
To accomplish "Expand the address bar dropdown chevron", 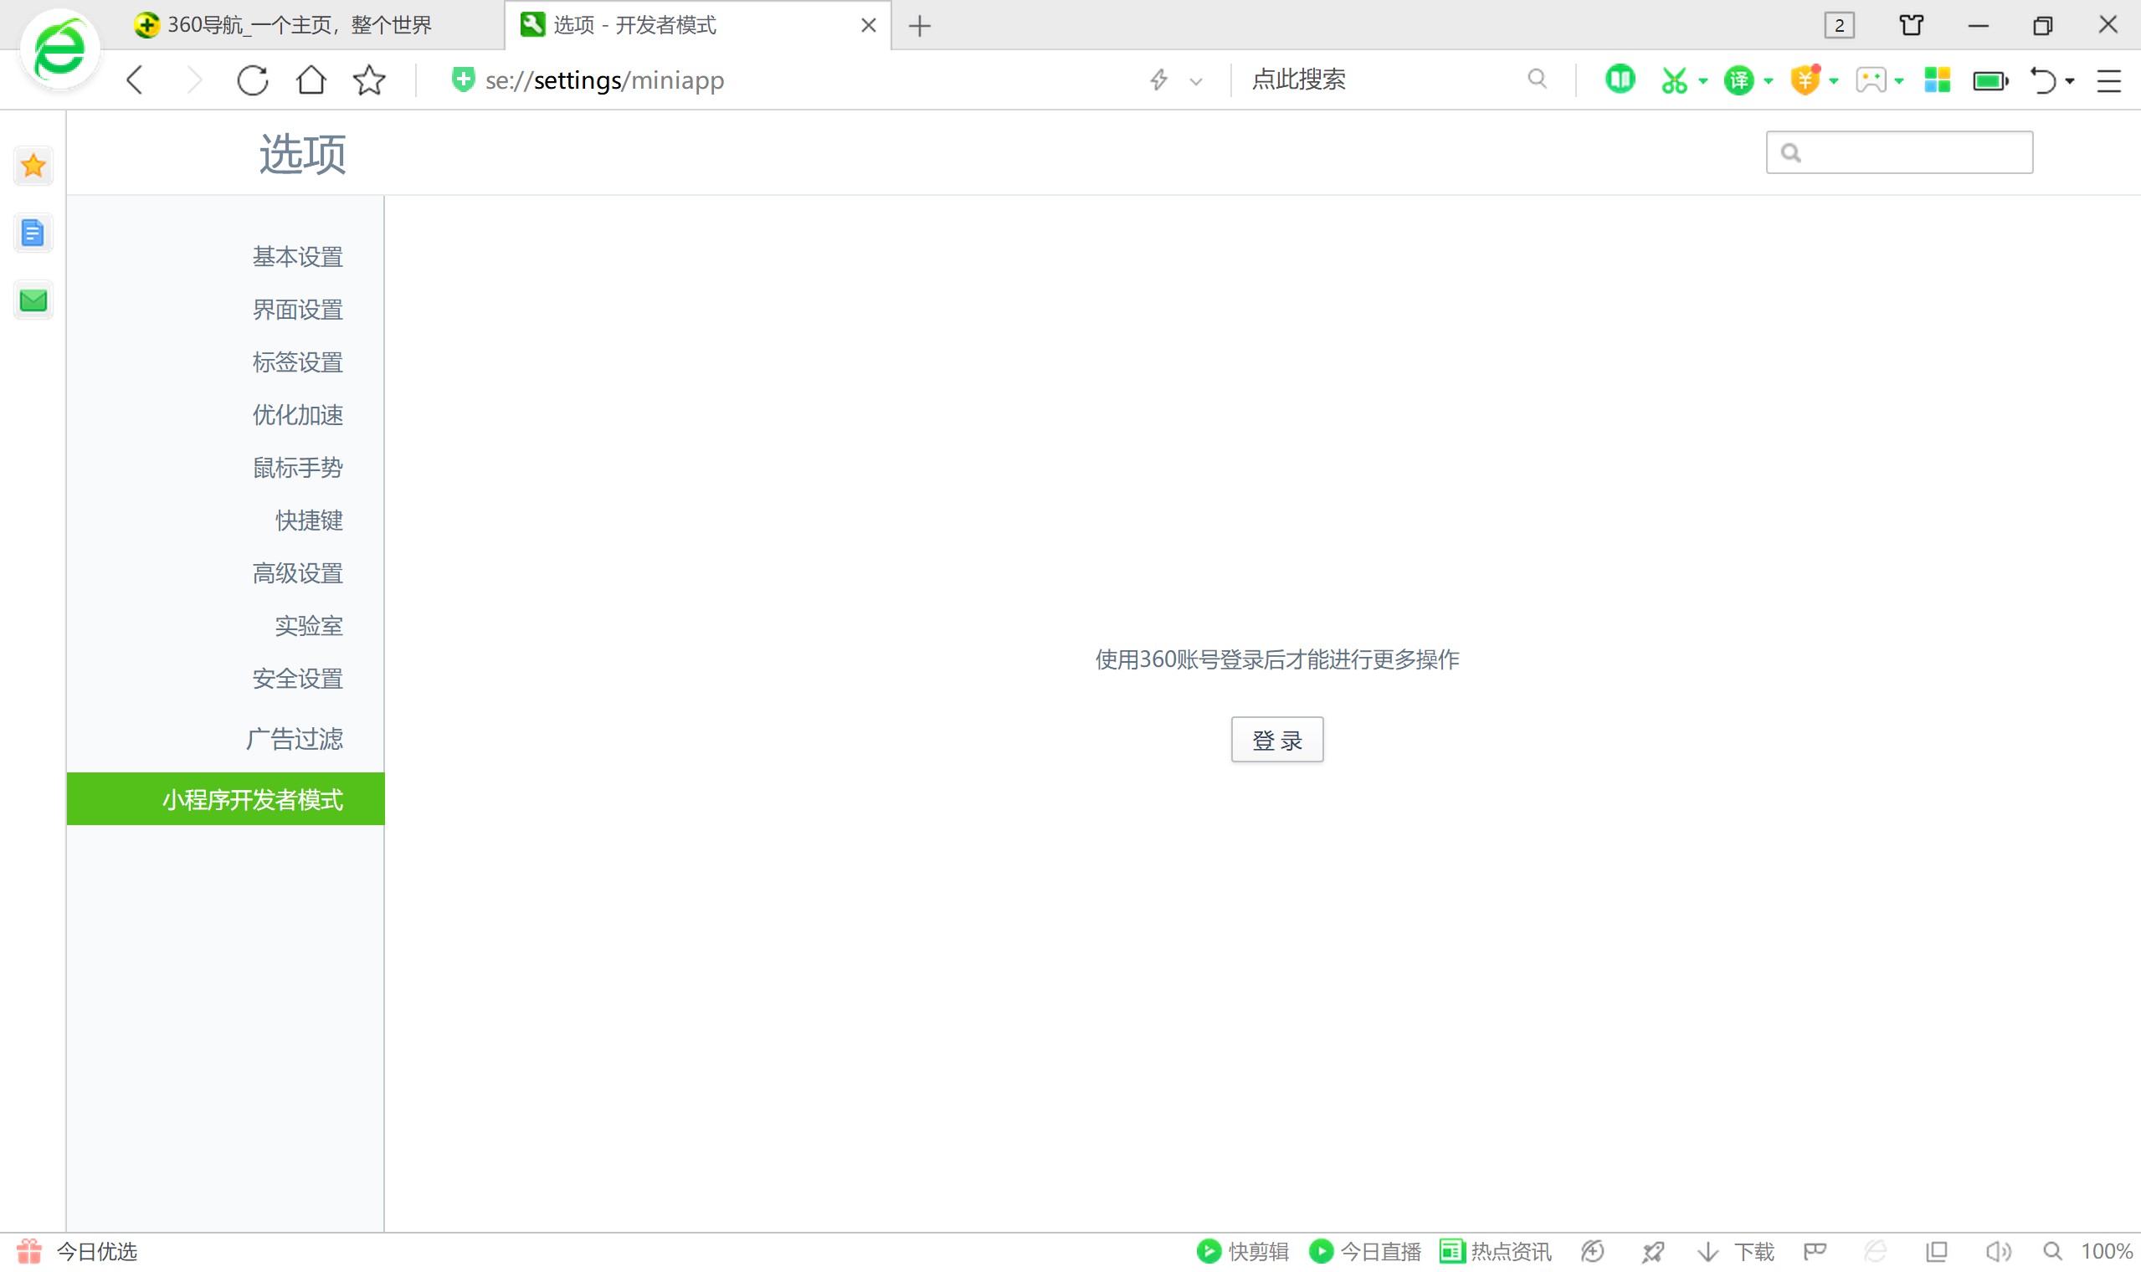I will pyautogui.click(x=1197, y=81).
